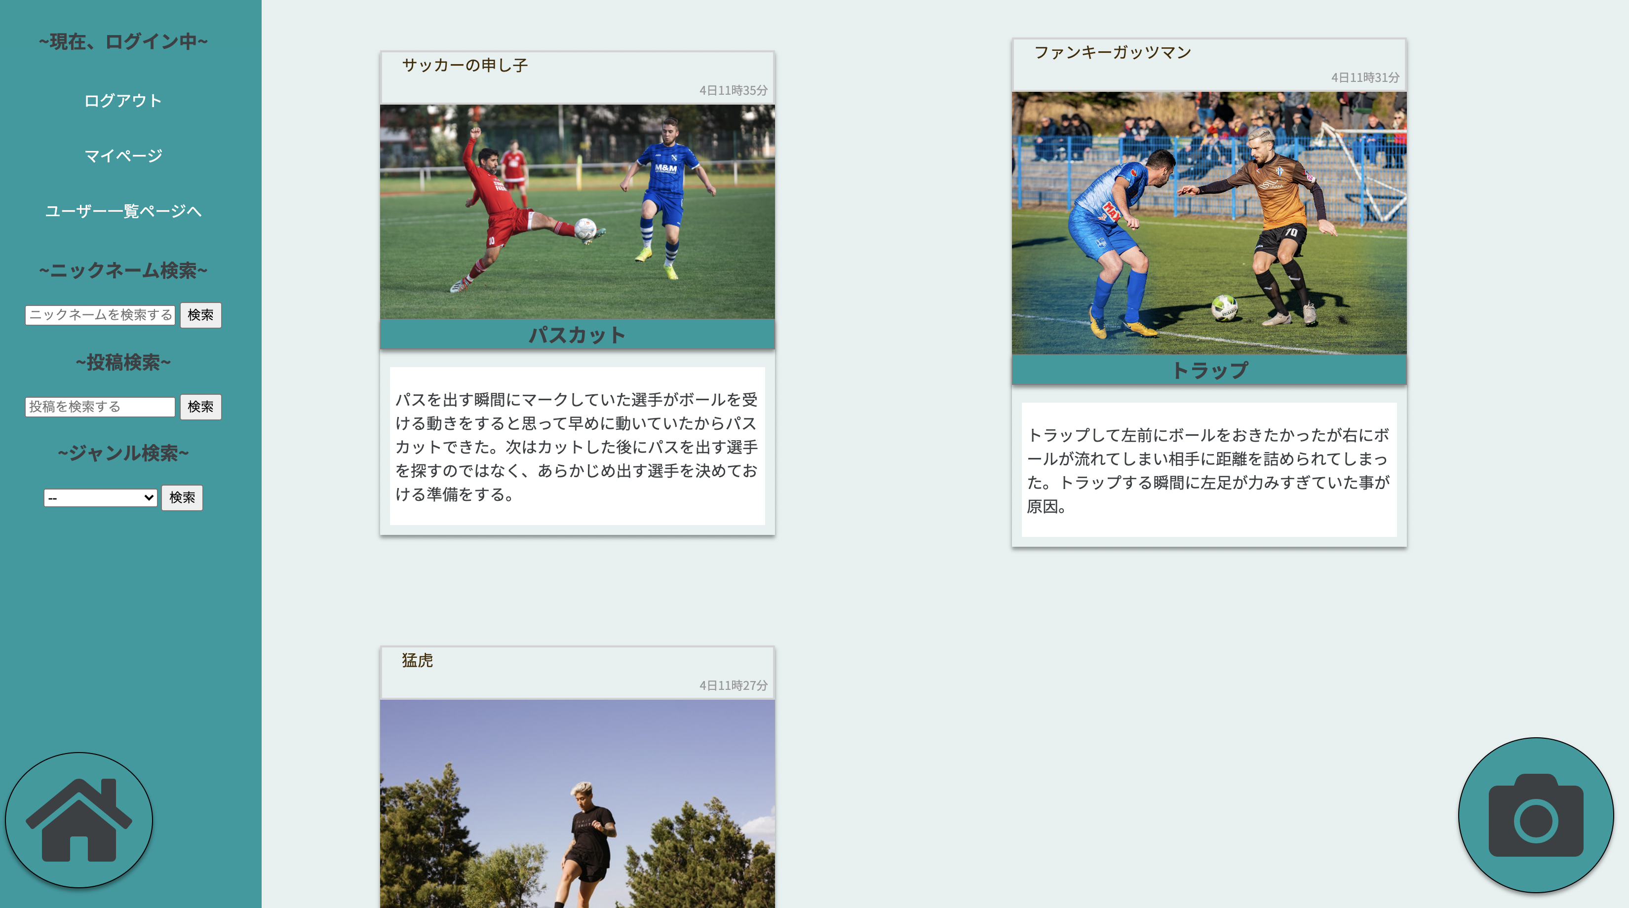The image size is (1629, 908).
Task: Click the nickname search input field
Action: pyautogui.click(x=99, y=315)
